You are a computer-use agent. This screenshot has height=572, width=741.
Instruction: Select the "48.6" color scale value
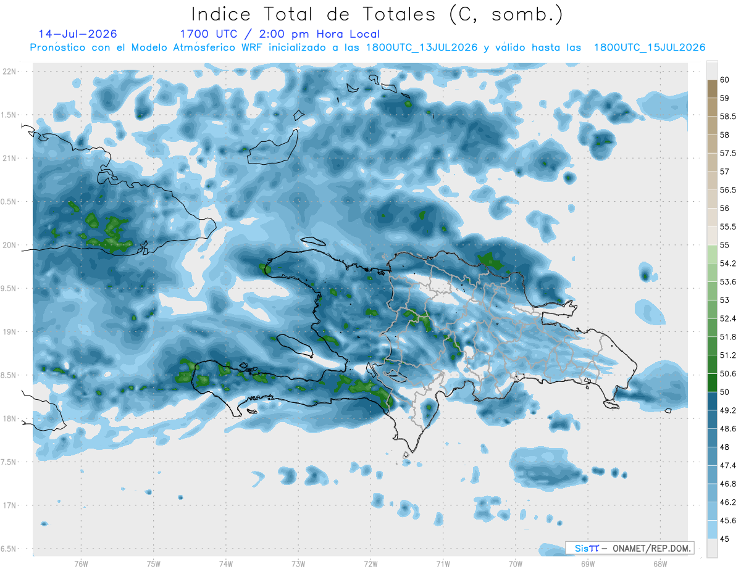pos(729,428)
